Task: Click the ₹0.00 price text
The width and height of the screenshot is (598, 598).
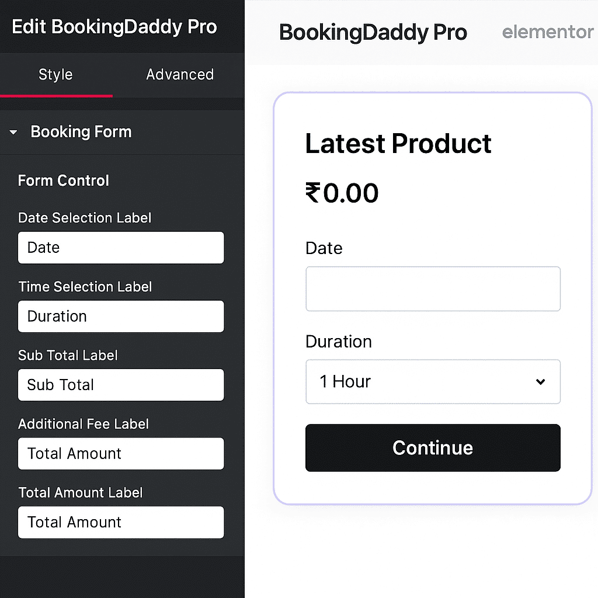Action: point(342,193)
